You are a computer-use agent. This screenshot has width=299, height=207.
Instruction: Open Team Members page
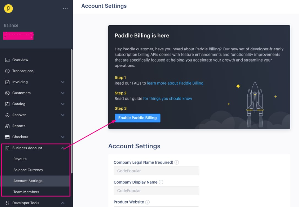pyautogui.click(x=26, y=192)
